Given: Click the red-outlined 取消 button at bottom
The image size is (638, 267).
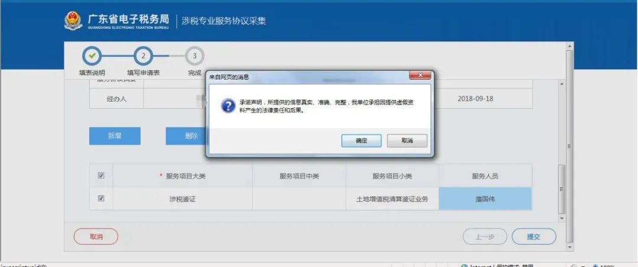Looking at the screenshot, I should [96, 236].
